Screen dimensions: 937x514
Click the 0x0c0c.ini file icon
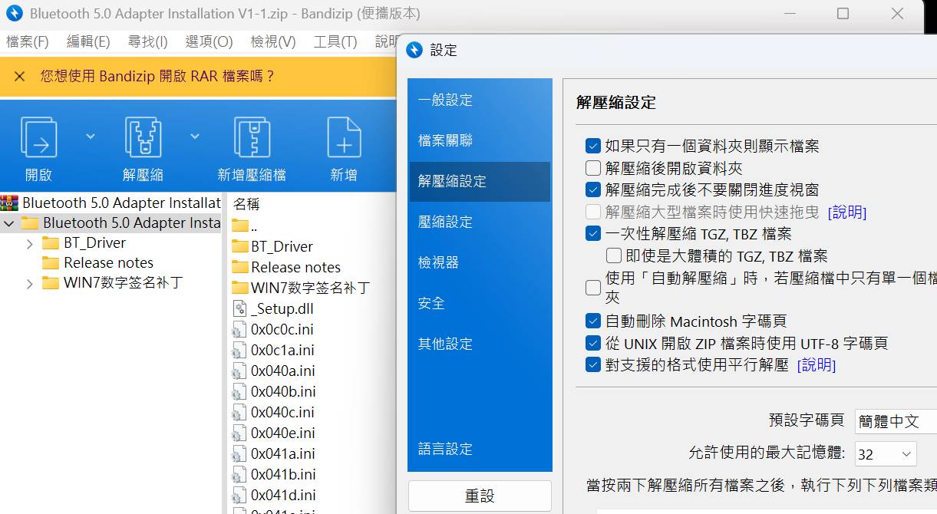239,329
